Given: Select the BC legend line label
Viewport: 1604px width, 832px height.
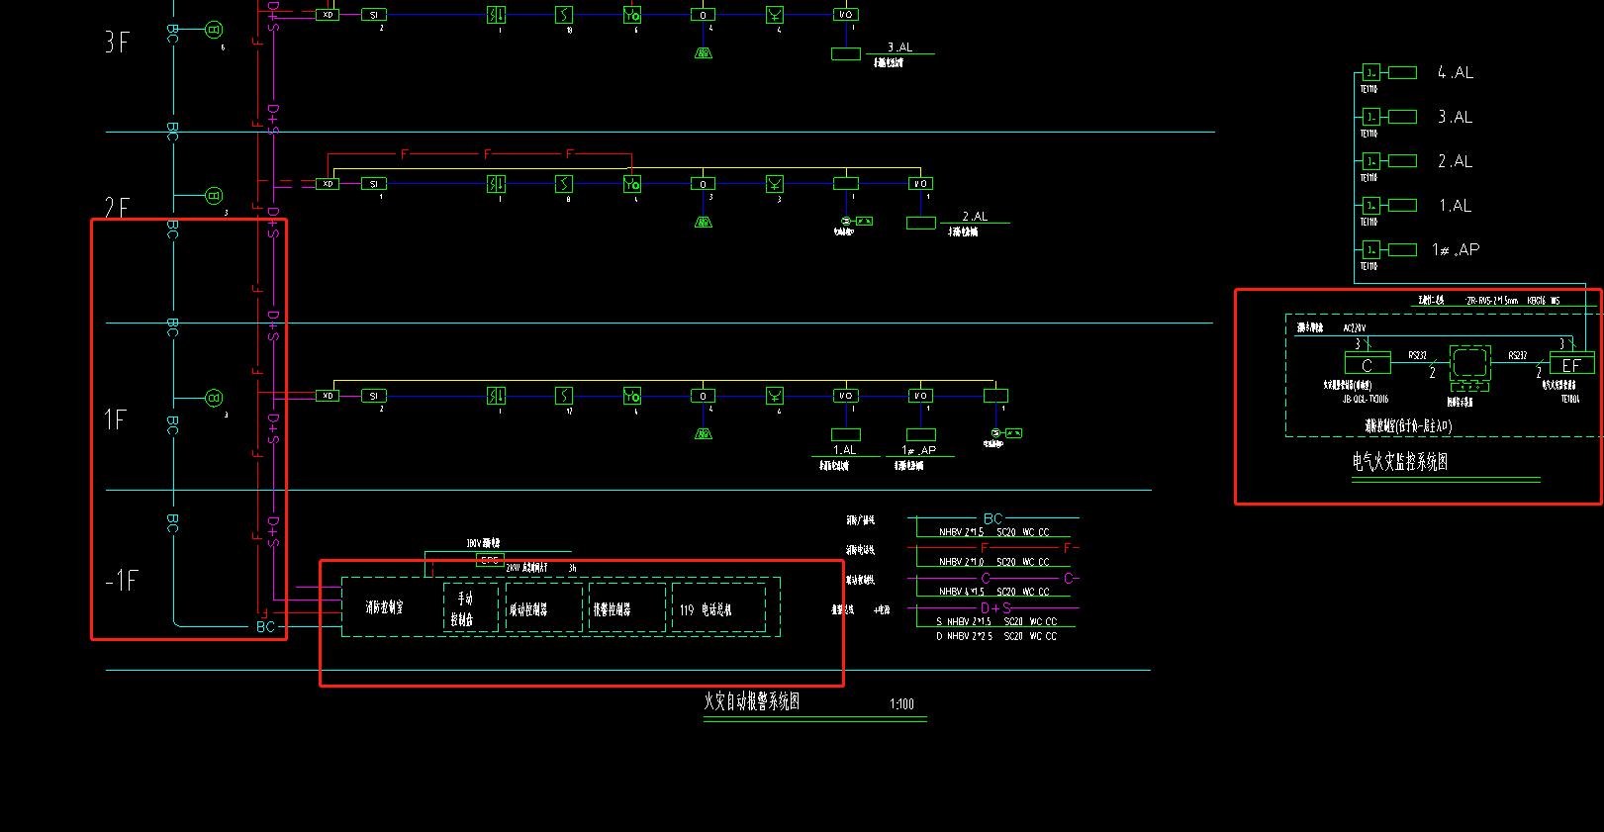Looking at the screenshot, I should tap(992, 518).
